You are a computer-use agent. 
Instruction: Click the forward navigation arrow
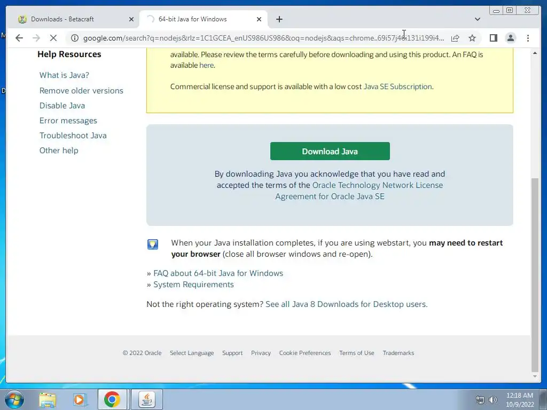(x=36, y=38)
